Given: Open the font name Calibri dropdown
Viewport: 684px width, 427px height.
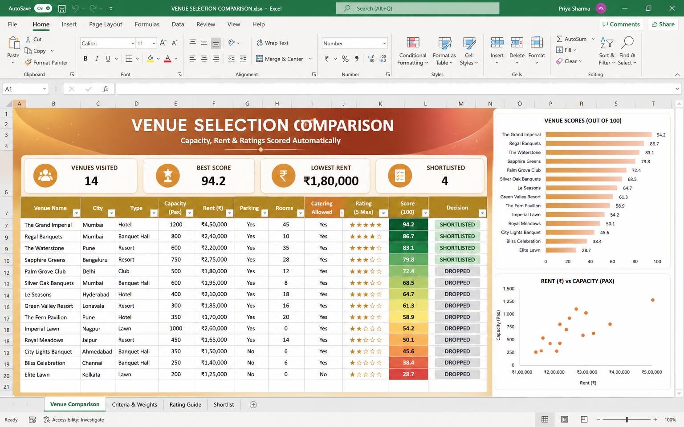Looking at the screenshot, I should click(133, 43).
